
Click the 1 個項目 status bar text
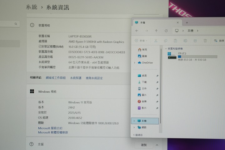138,135
